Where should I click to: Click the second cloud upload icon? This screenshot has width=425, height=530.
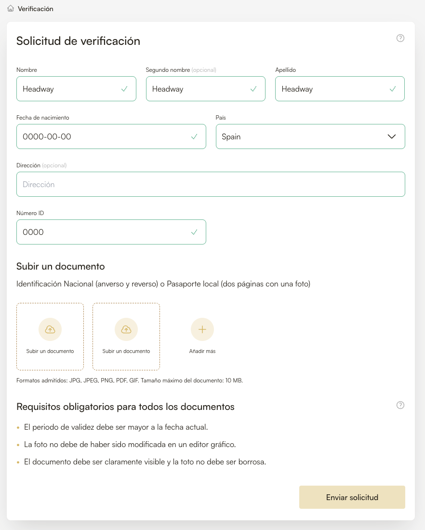point(126,329)
